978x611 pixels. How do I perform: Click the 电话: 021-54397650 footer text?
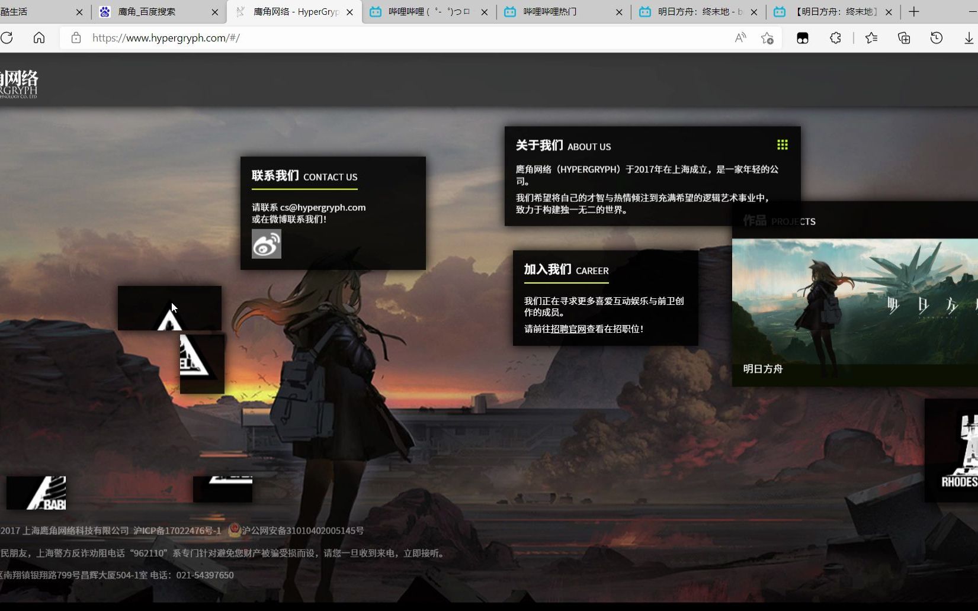[x=192, y=575]
